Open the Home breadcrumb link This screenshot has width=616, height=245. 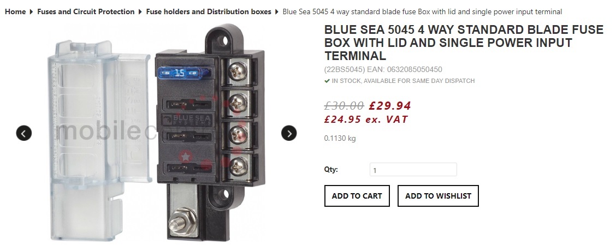point(15,12)
